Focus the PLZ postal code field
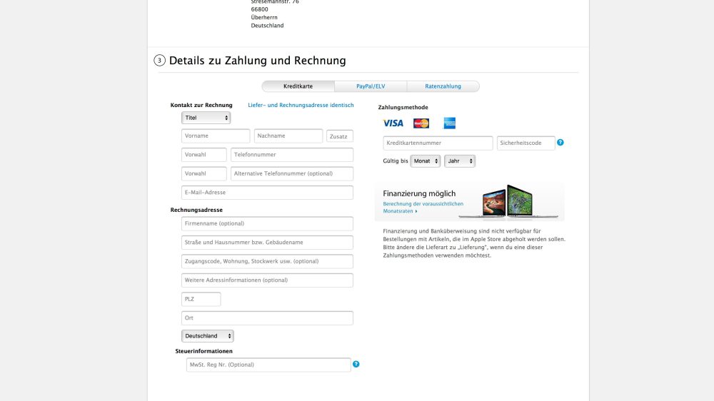Viewport: 714px width, 401px height. click(x=201, y=300)
